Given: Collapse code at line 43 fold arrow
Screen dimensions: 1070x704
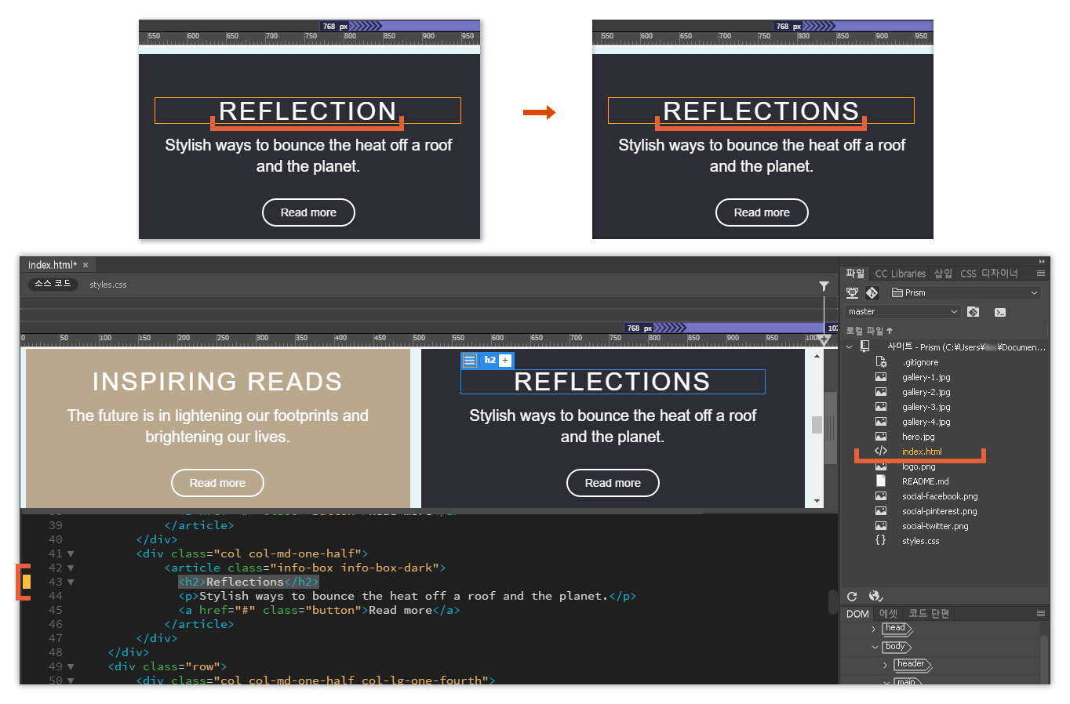Looking at the screenshot, I should click(71, 582).
